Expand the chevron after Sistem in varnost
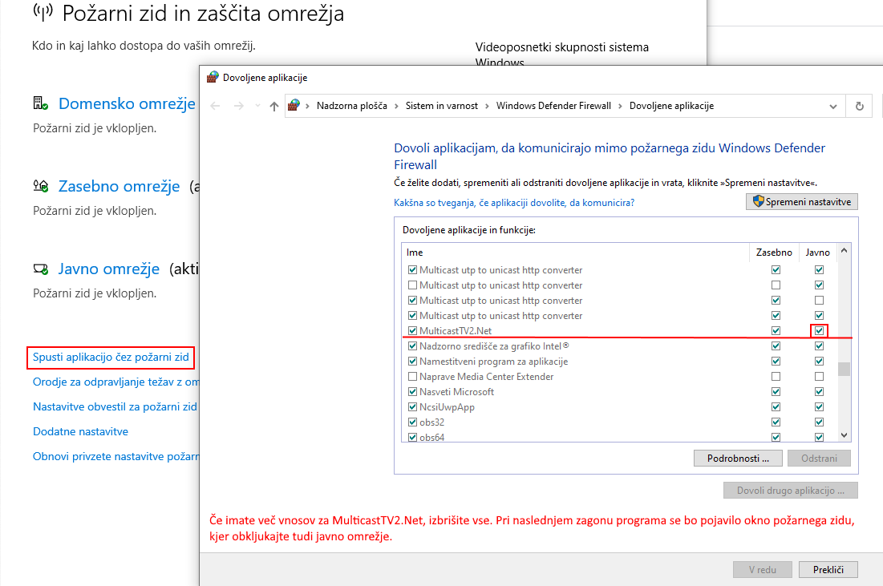The width and height of the screenshot is (883, 586). coord(487,106)
